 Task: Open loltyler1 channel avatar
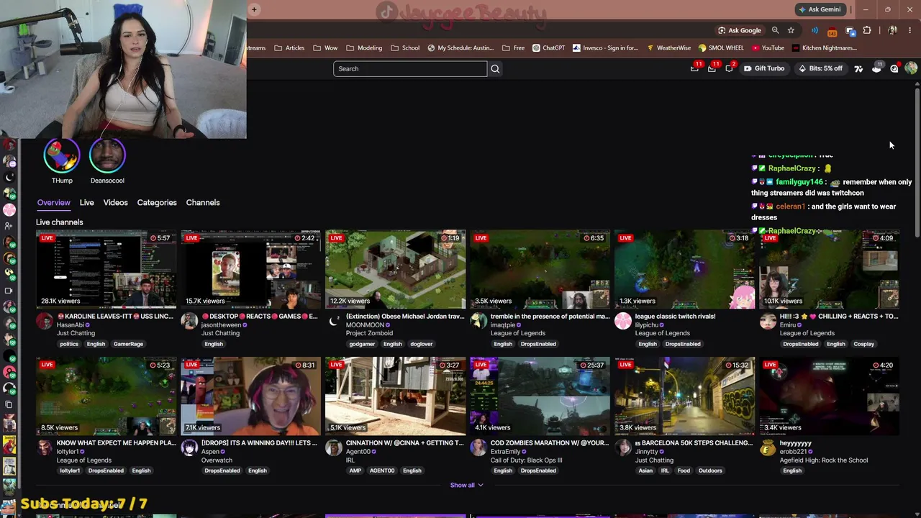click(x=45, y=447)
